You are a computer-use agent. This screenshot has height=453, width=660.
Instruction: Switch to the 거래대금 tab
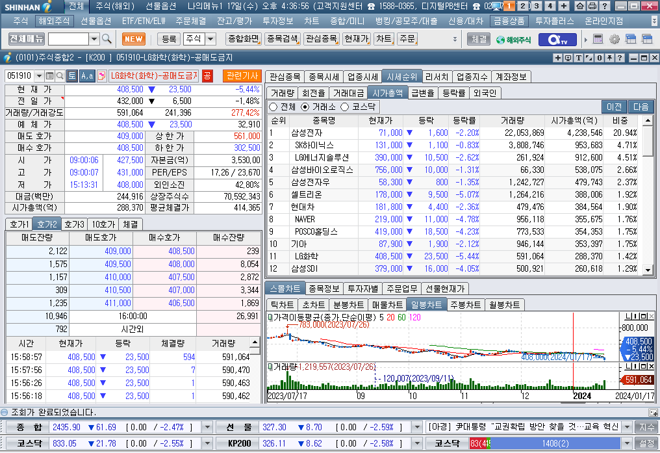tap(349, 93)
